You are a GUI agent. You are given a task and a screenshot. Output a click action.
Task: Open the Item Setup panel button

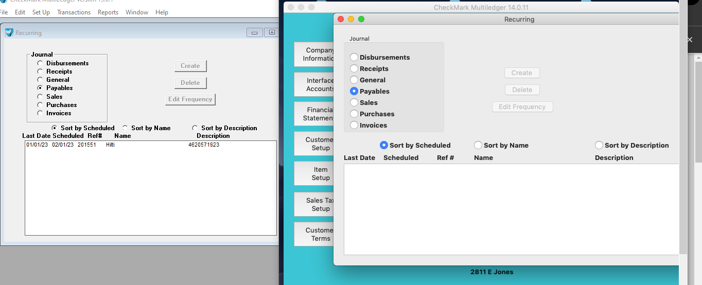tap(314, 174)
